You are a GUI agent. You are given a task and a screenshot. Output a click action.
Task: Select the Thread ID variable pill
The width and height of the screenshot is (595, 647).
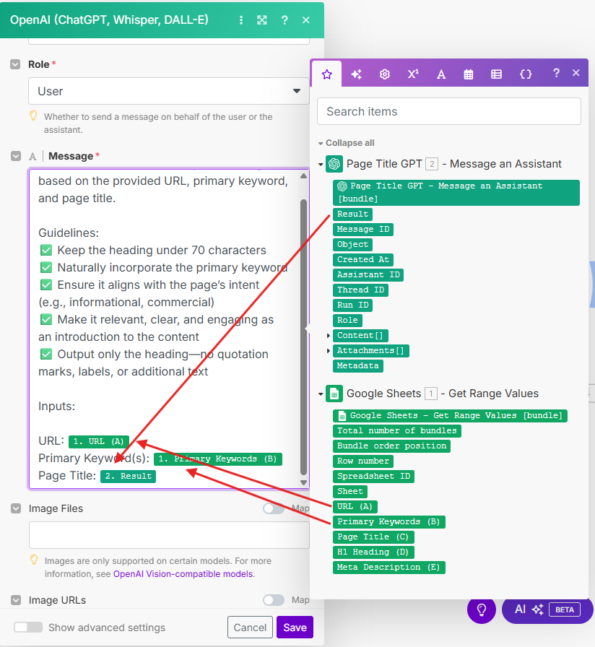coord(360,290)
